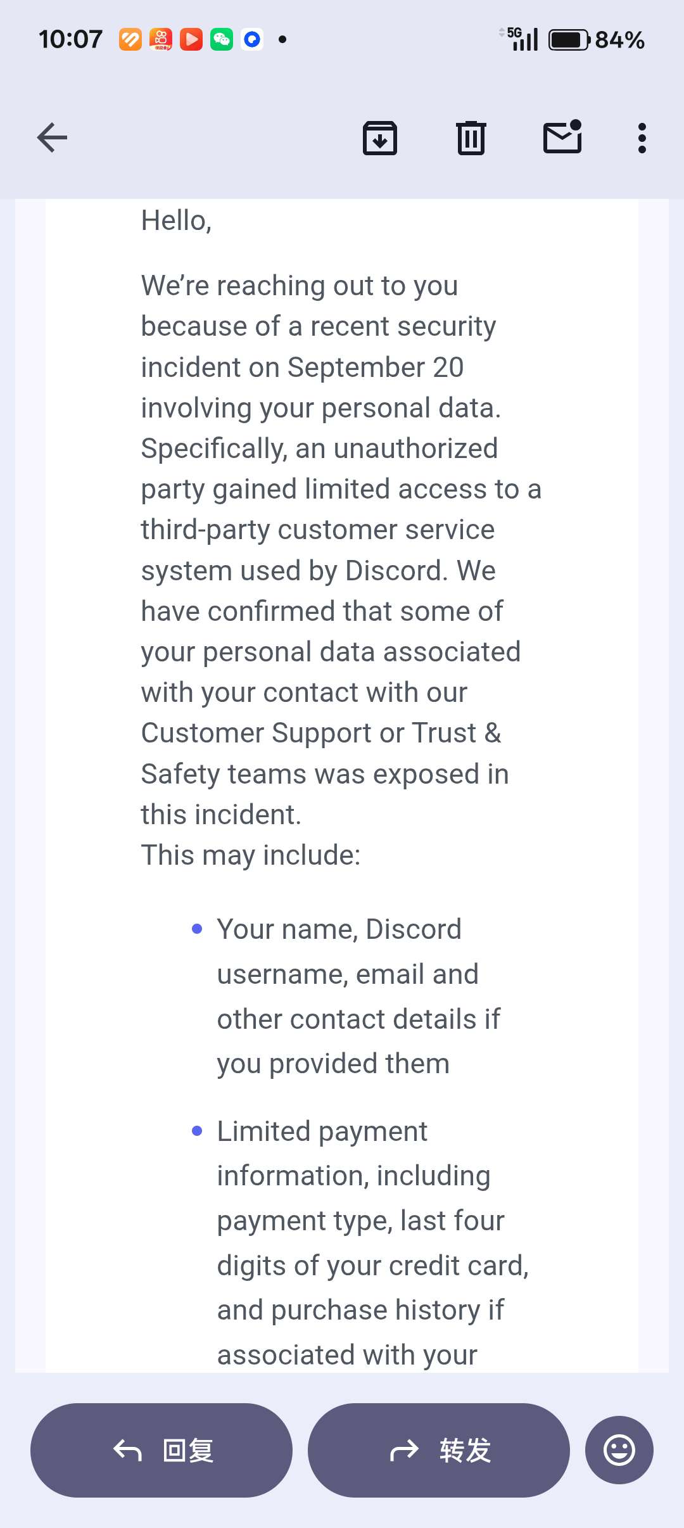Tap the red play-button notification icon
684x1528 pixels.
point(191,39)
